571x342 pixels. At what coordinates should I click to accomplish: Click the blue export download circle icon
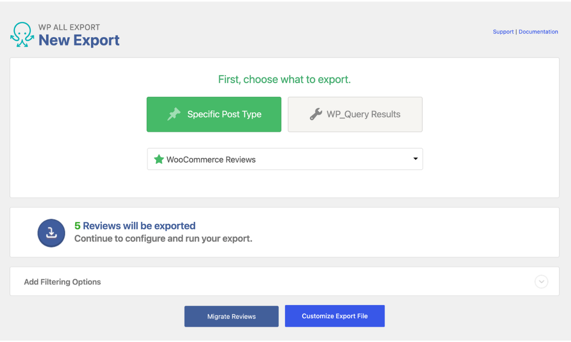[51, 233]
